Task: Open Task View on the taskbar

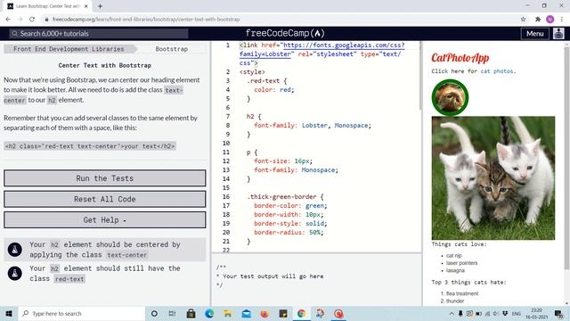Action: (x=172, y=313)
